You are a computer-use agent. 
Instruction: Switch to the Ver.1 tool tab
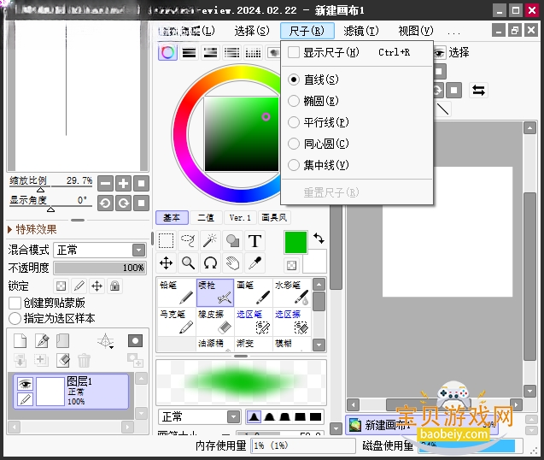(240, 217)
